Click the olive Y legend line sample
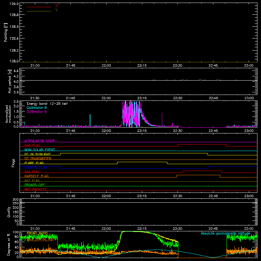Viewport: 261px width, 261px height. 38,11
